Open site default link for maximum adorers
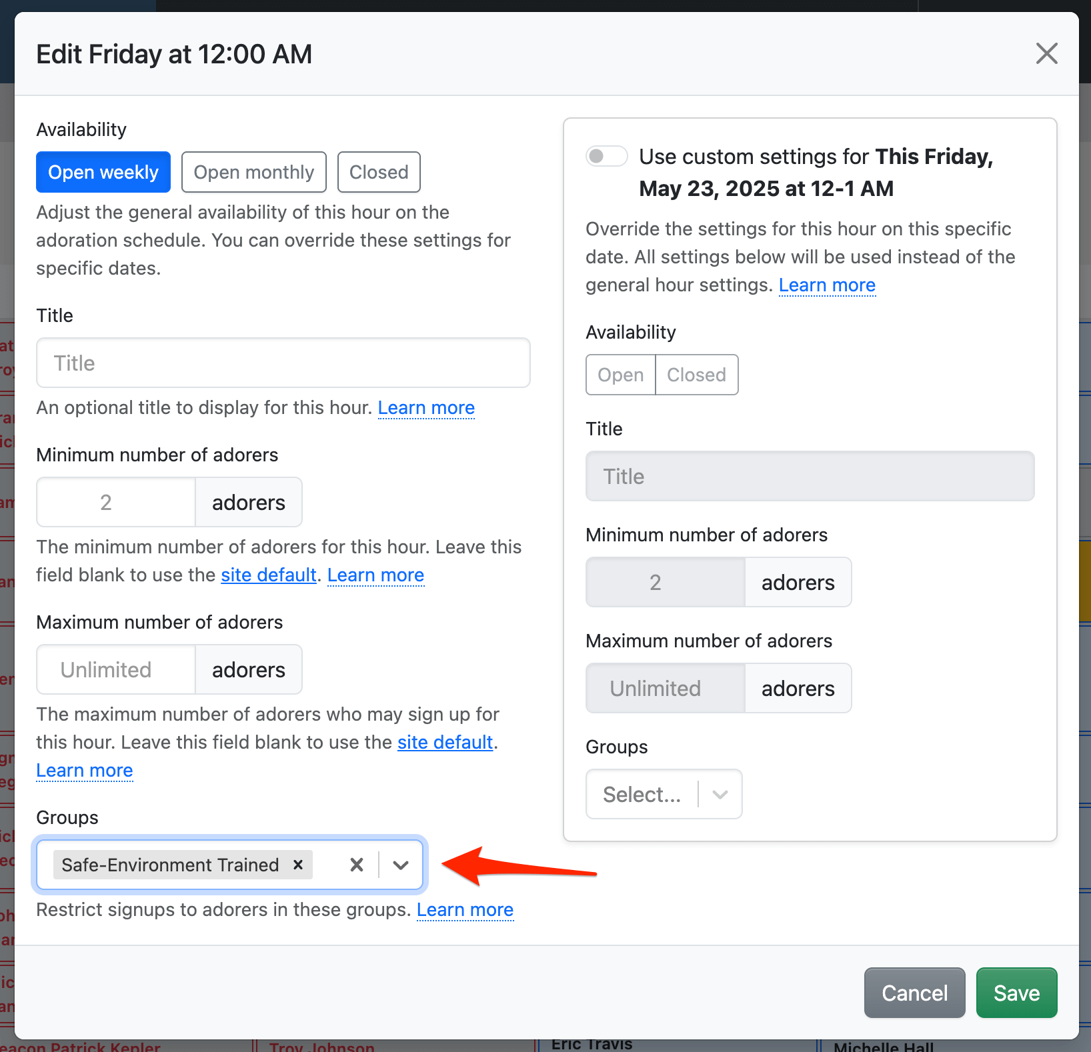 [x=445, y=742]
